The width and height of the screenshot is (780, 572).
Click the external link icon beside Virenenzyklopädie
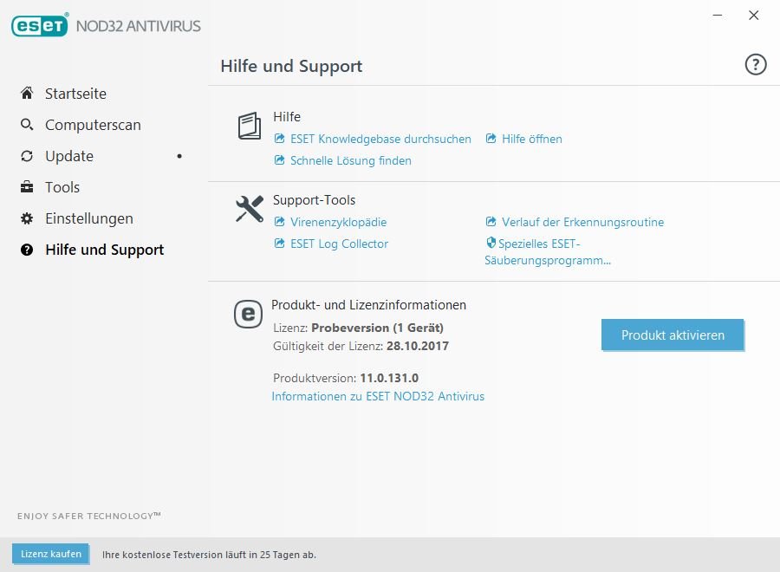280,221
